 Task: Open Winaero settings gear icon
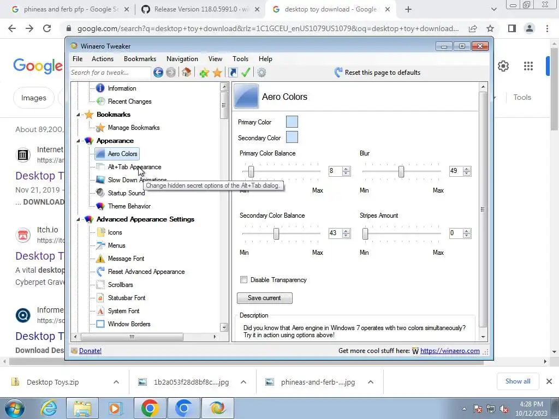(261, 73)
